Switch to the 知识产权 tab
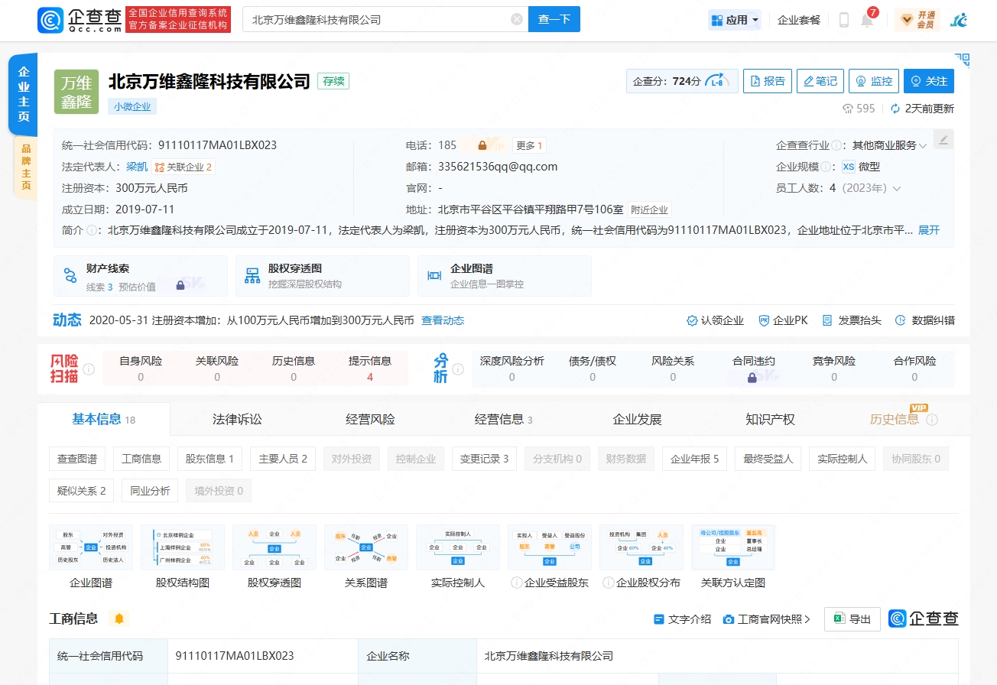The width and height of the screenshot is (997, 685). 770,419
